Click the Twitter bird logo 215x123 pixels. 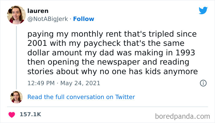pos(203,11)
